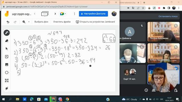The image size is (182, 102).
Task: Open Meet host controls lock icon
Action: click(x=176, y=90)
